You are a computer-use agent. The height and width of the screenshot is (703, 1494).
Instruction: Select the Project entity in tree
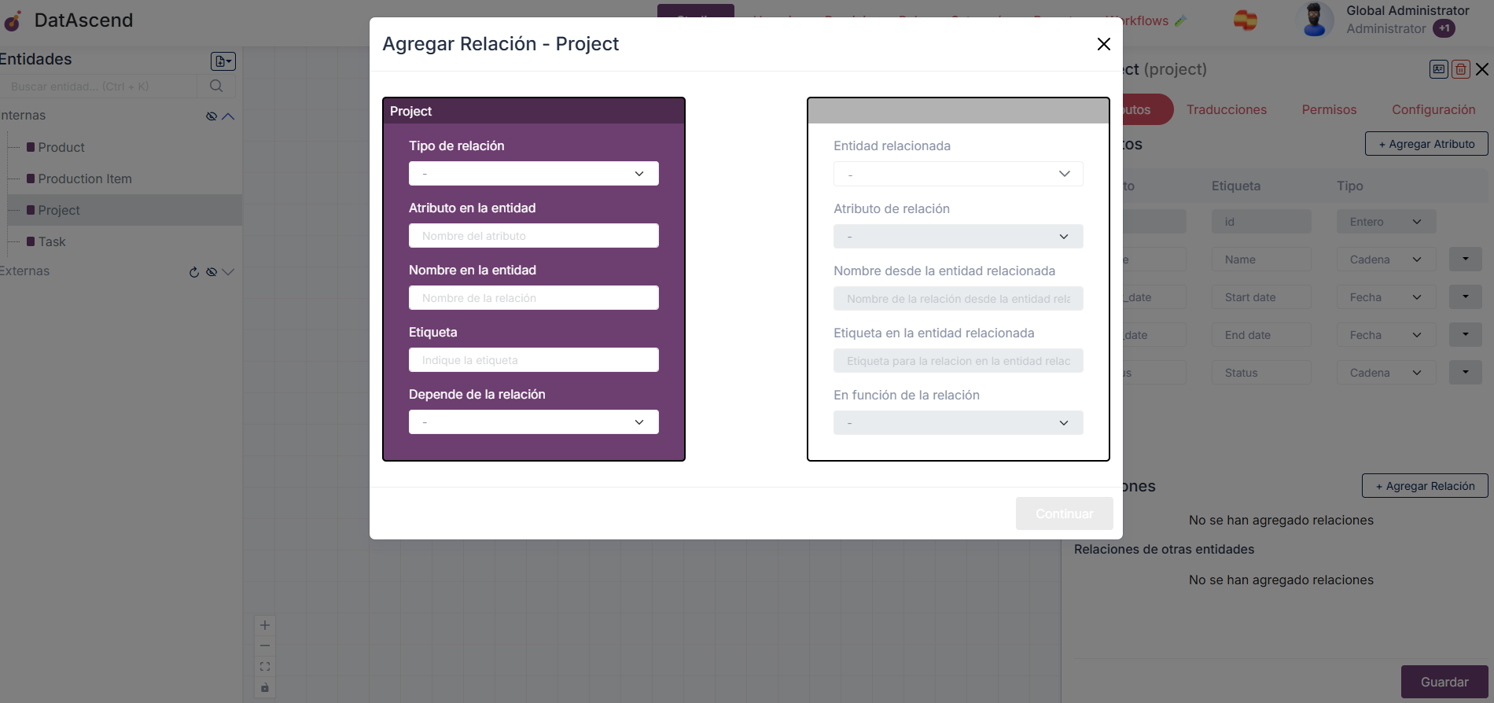click(x=59, y=210)
